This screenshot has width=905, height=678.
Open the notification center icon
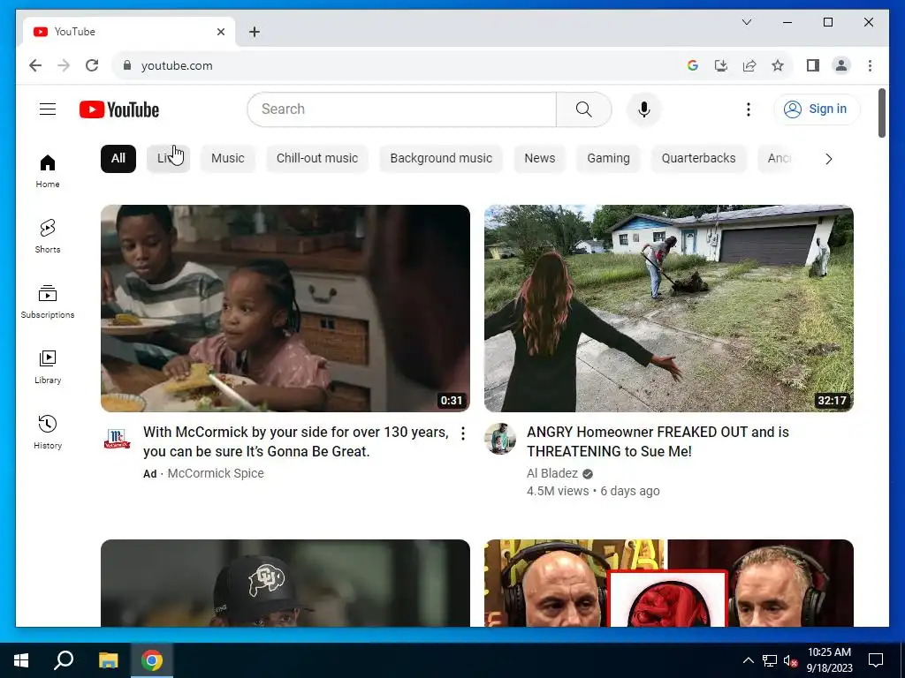point(876,660)
